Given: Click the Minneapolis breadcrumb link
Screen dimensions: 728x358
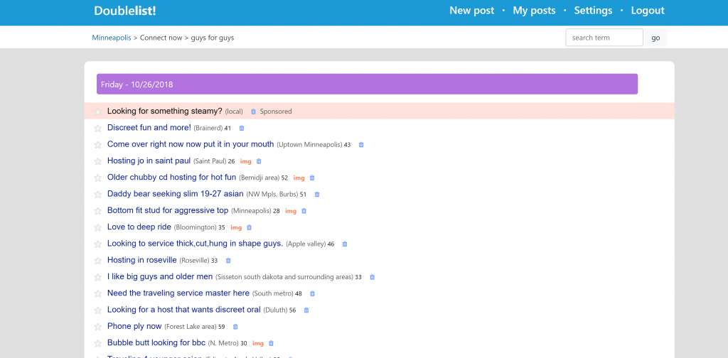Looking at the screenshot, I should (x=112, y=38).
